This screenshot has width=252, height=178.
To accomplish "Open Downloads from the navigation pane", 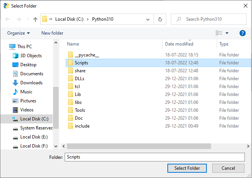I will [31, 83].
